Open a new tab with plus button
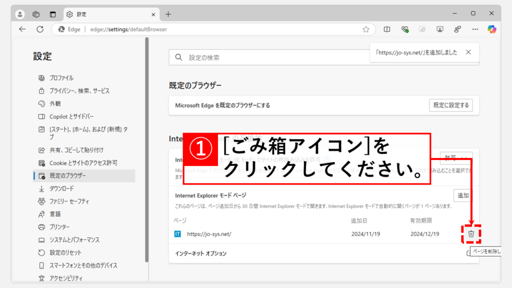This screenshot has width=512, height=288. pos(168,14)
